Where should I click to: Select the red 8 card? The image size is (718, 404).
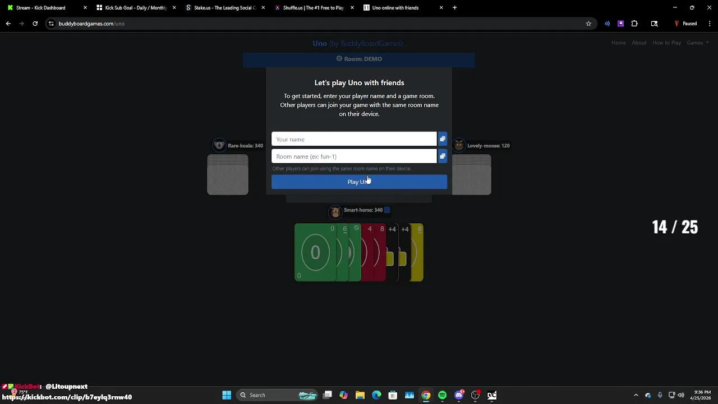coord(380,252)
